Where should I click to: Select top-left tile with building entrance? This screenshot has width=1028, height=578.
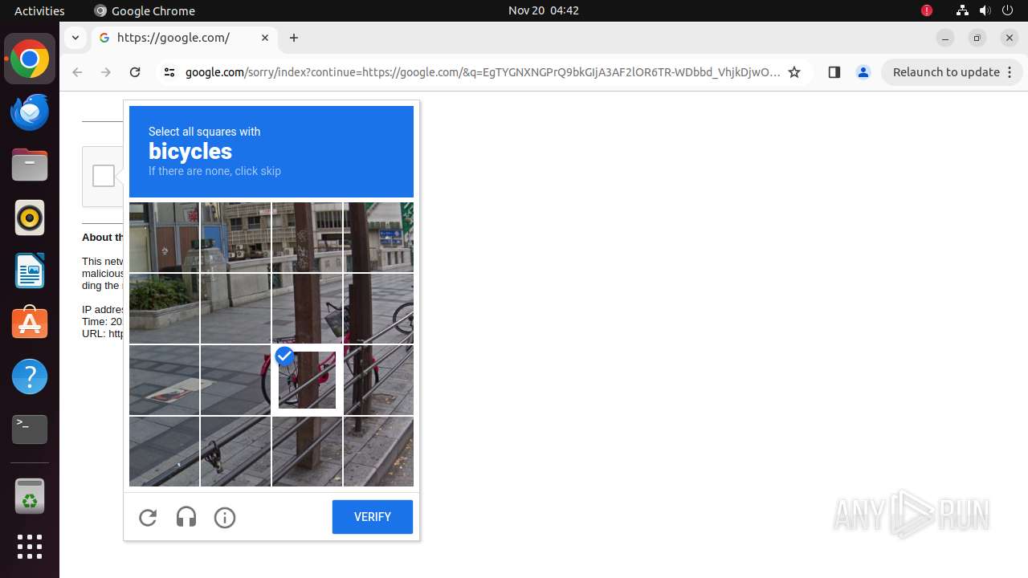[164, 237]
